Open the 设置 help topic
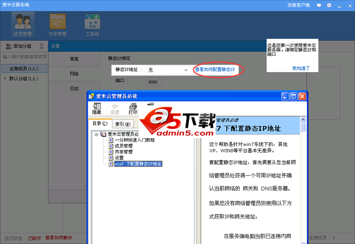355x244 pixels. tap(119, 158)
